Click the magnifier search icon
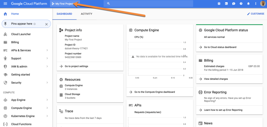This screenshot has width=267, height=127. (x=108, y=4)
